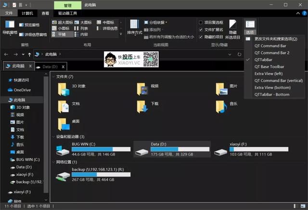Open Sort by (排序方式) button

point(135,27)
